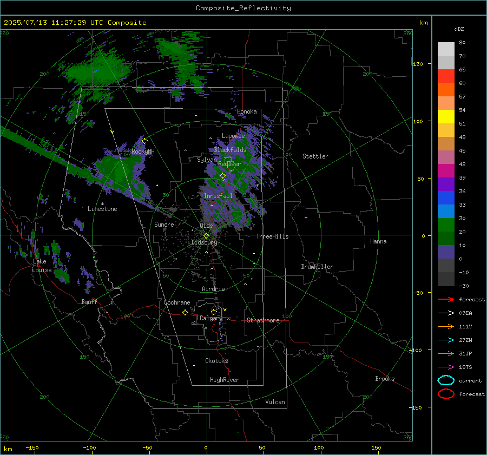Click the legend's 09EA text label
This screenshot has width=487, height=455.
tap(465, 313)
